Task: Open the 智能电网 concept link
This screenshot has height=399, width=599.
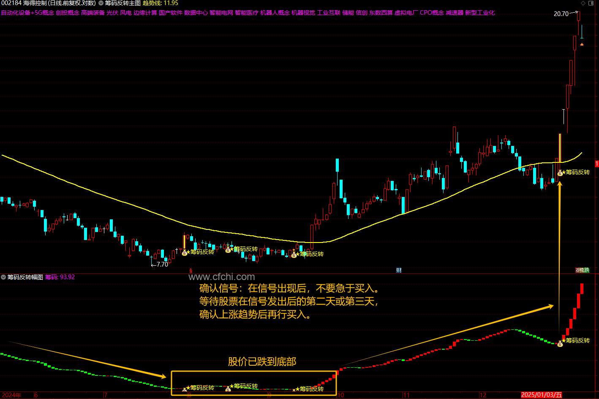Action: pyautogui.click(x=221, y=13)
